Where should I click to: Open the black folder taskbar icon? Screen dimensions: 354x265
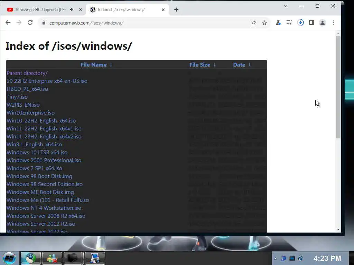73,258
